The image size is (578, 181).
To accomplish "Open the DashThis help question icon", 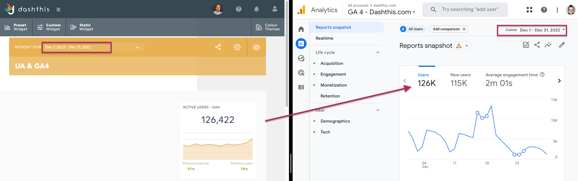I will click(239, 9).
